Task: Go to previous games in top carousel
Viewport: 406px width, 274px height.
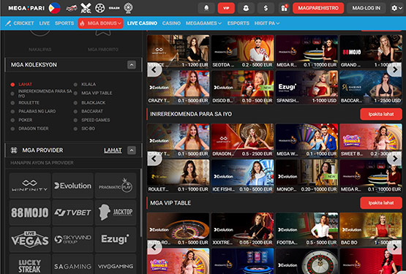Action: 154,69
